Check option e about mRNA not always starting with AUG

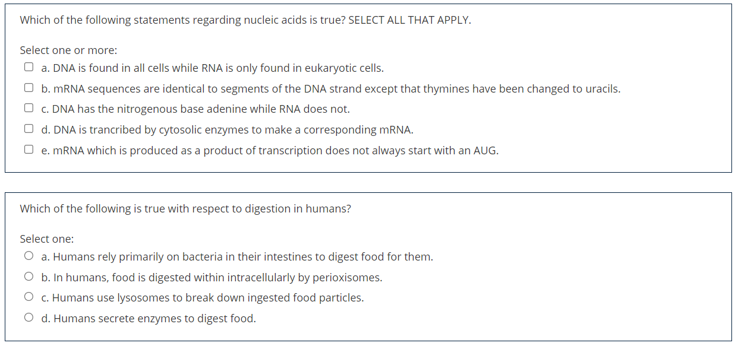(28, 149)
